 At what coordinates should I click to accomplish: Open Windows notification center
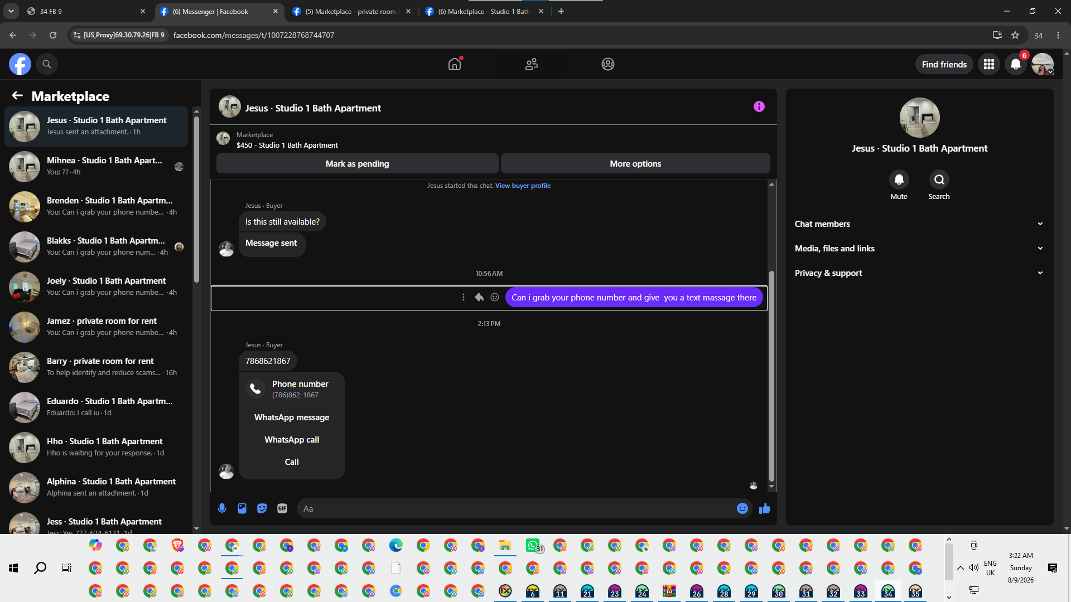point(1053,568)
